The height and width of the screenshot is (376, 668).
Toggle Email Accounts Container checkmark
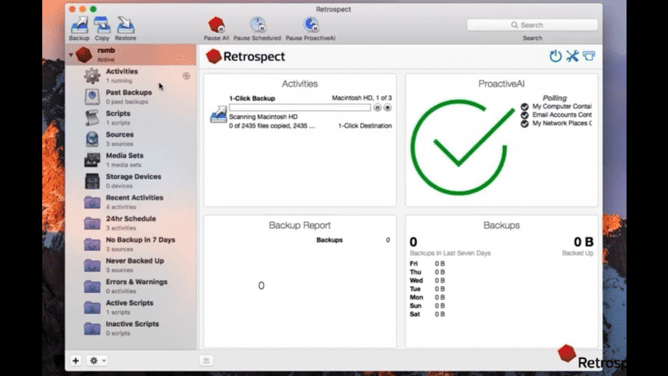point(524,115)
